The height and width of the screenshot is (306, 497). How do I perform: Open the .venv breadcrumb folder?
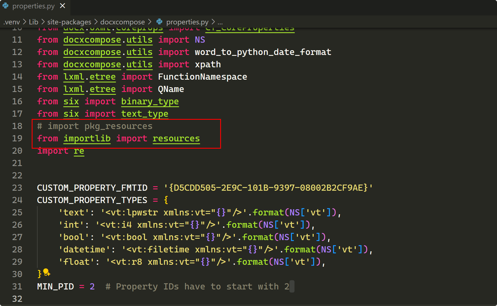coord(12,22)
